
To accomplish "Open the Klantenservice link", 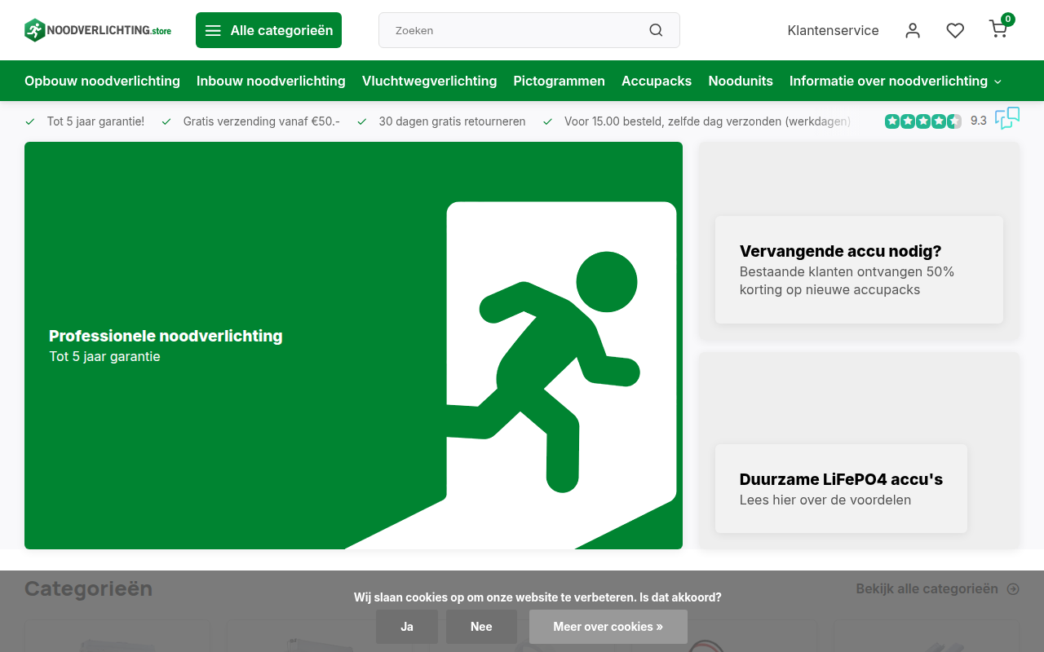I will (x=833, y=30).
